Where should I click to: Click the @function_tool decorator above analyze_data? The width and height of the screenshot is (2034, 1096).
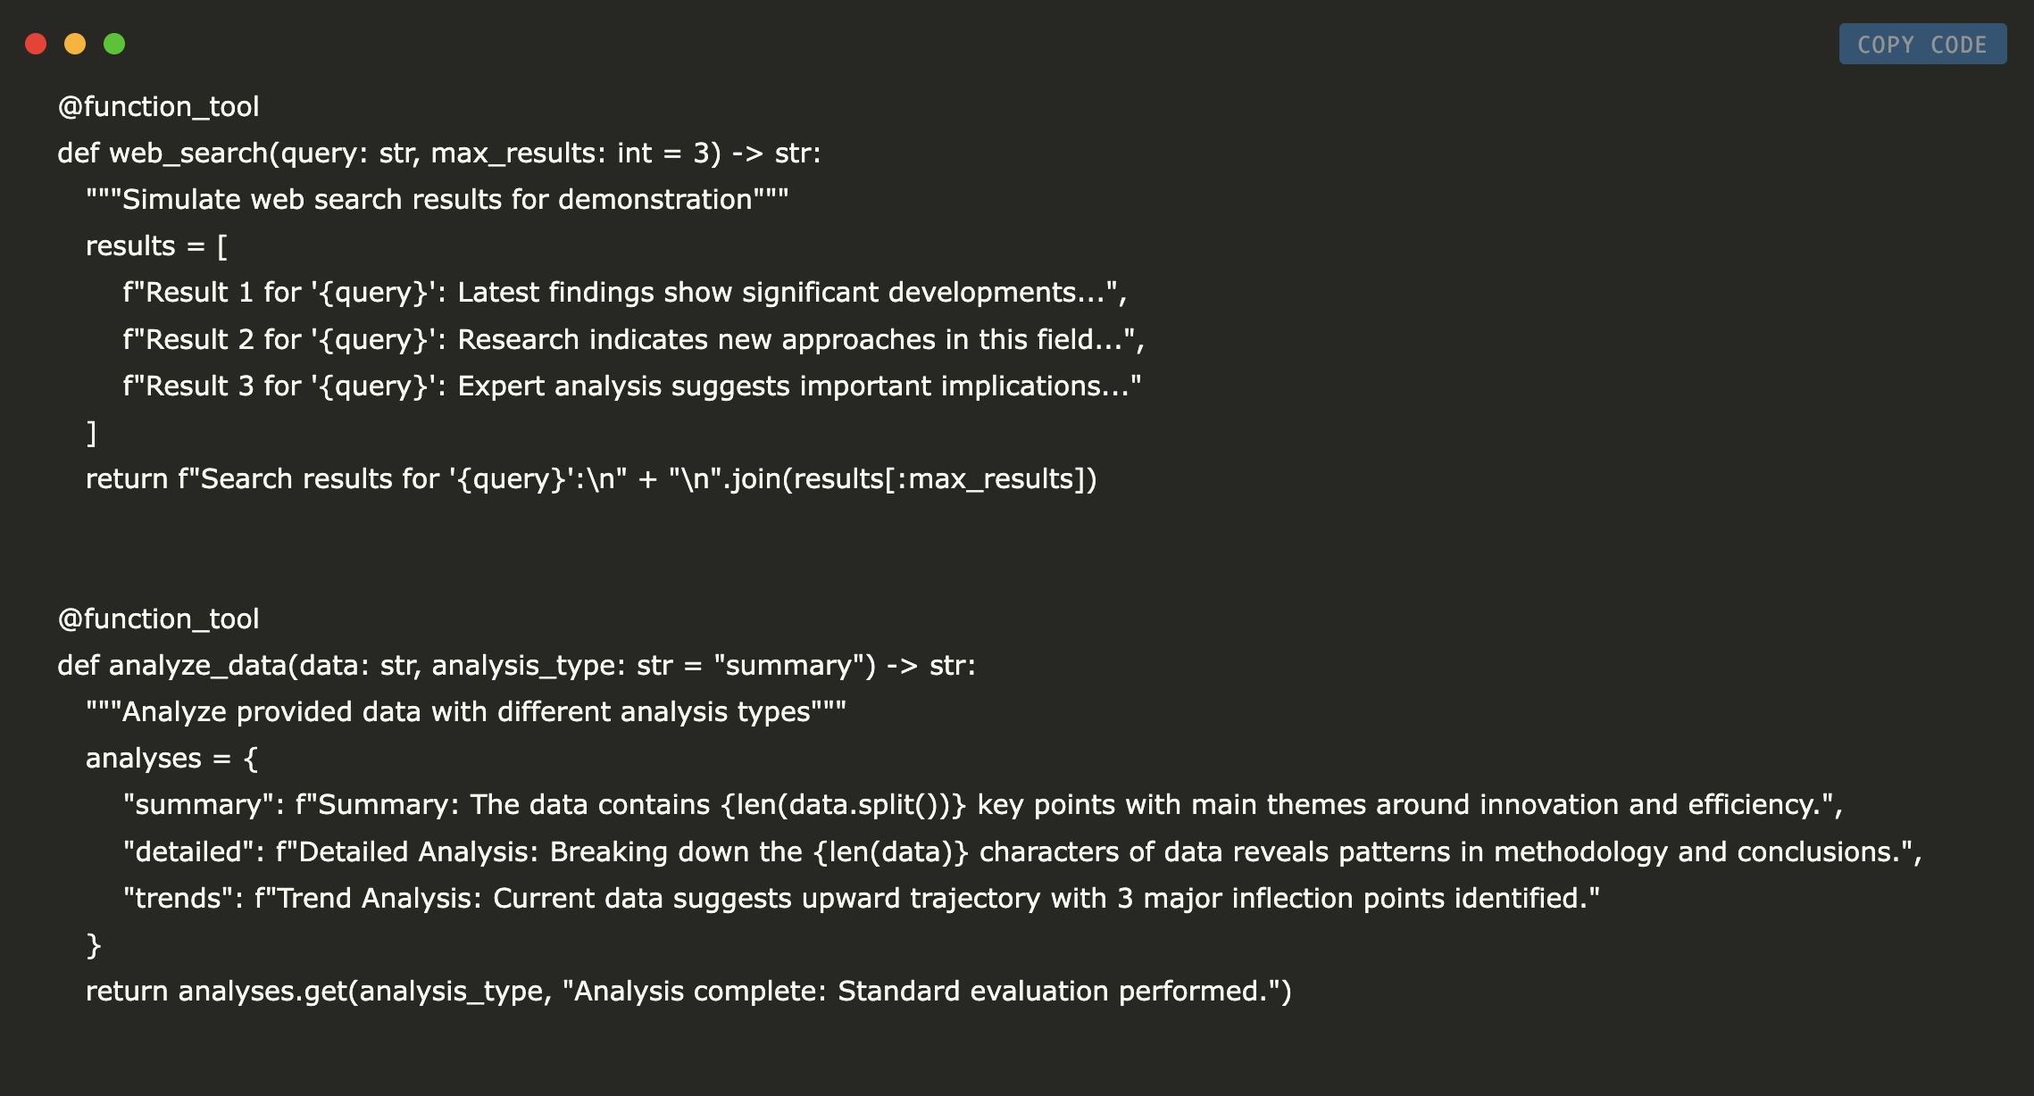pos(158,619)
